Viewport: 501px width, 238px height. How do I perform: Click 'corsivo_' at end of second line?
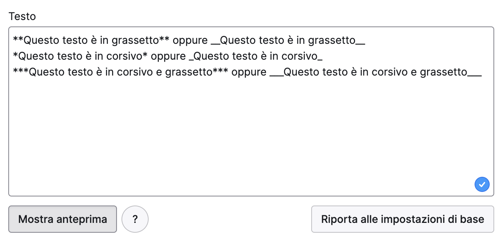(301, 56)
